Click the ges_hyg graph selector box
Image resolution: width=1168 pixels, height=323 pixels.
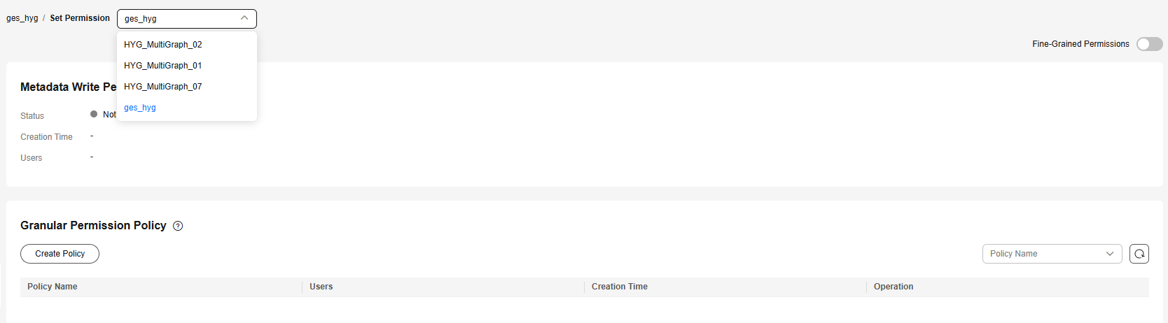(187, 19)
